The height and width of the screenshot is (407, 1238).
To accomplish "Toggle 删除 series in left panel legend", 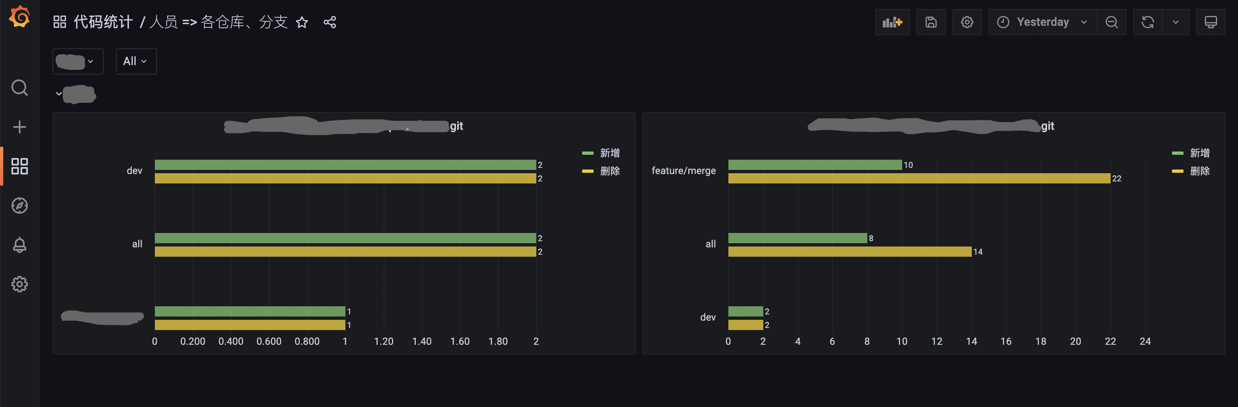I will click(x=610, y=171).
